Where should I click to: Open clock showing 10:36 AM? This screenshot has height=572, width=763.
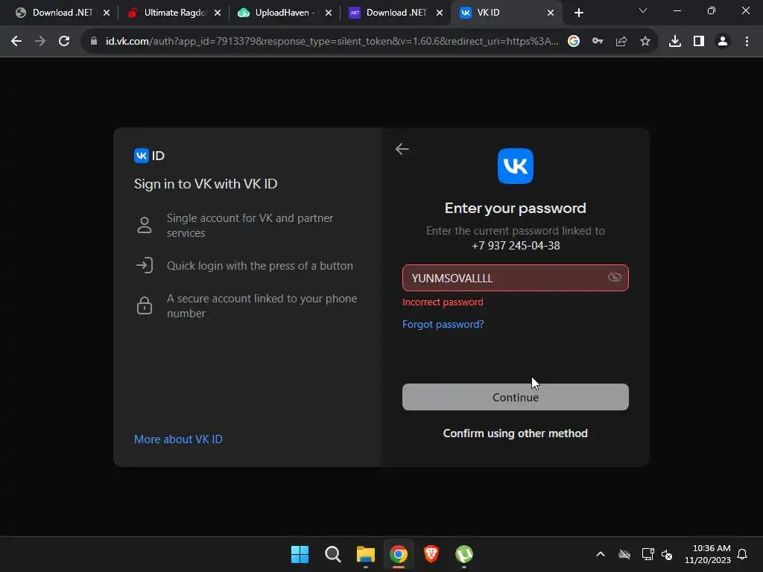click(x=708, y=554)
